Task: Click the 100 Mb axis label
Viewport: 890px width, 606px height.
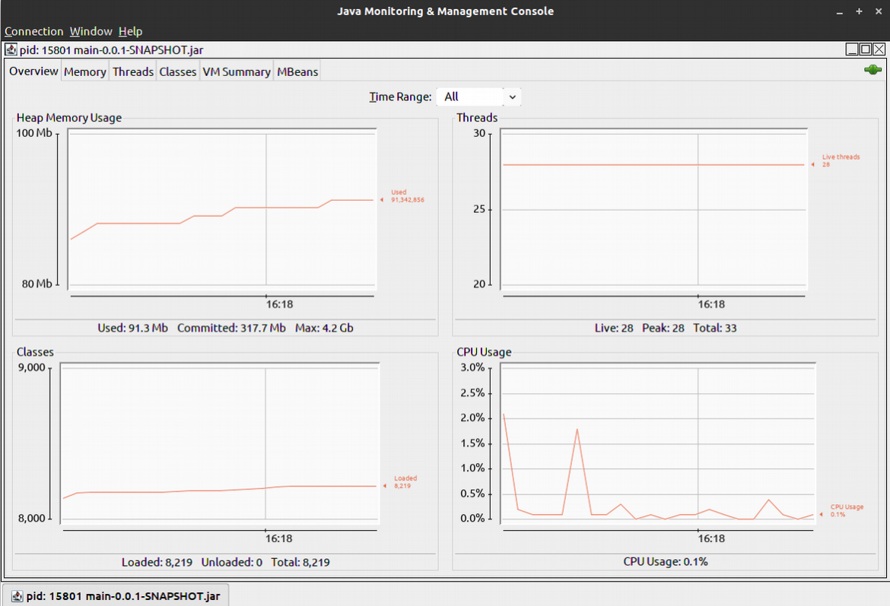Action: coord(34,133)
